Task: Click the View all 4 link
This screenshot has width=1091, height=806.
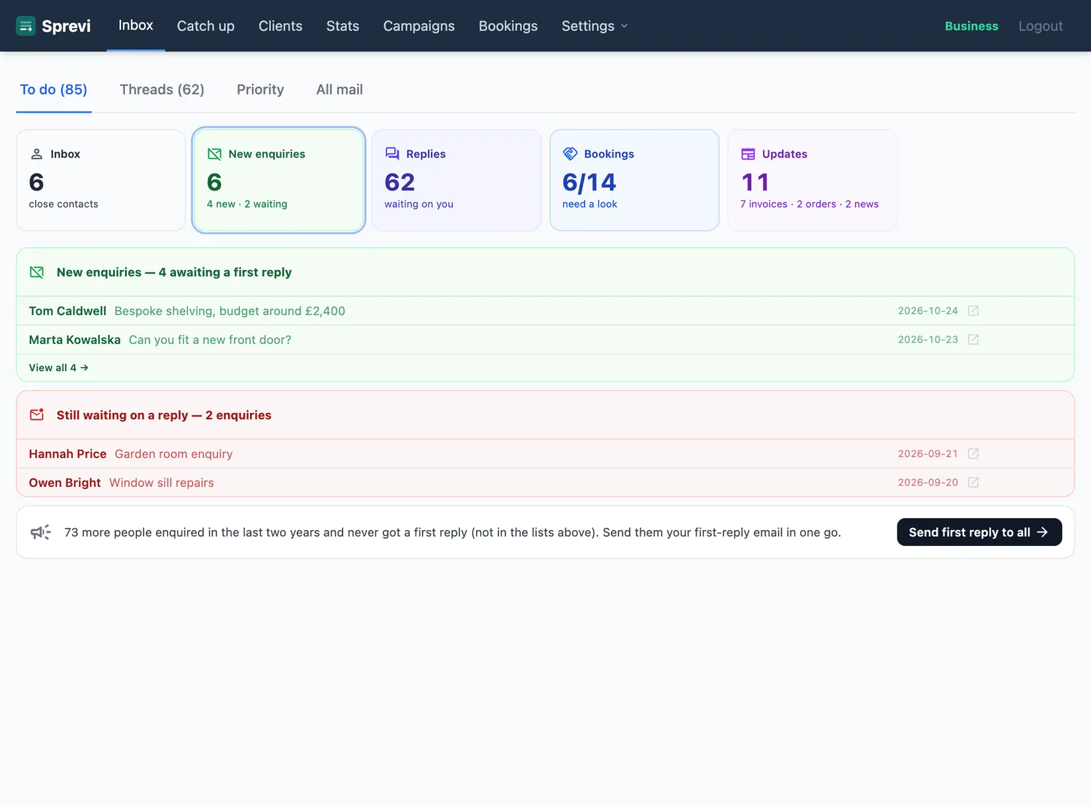Action: coord(58,368)
